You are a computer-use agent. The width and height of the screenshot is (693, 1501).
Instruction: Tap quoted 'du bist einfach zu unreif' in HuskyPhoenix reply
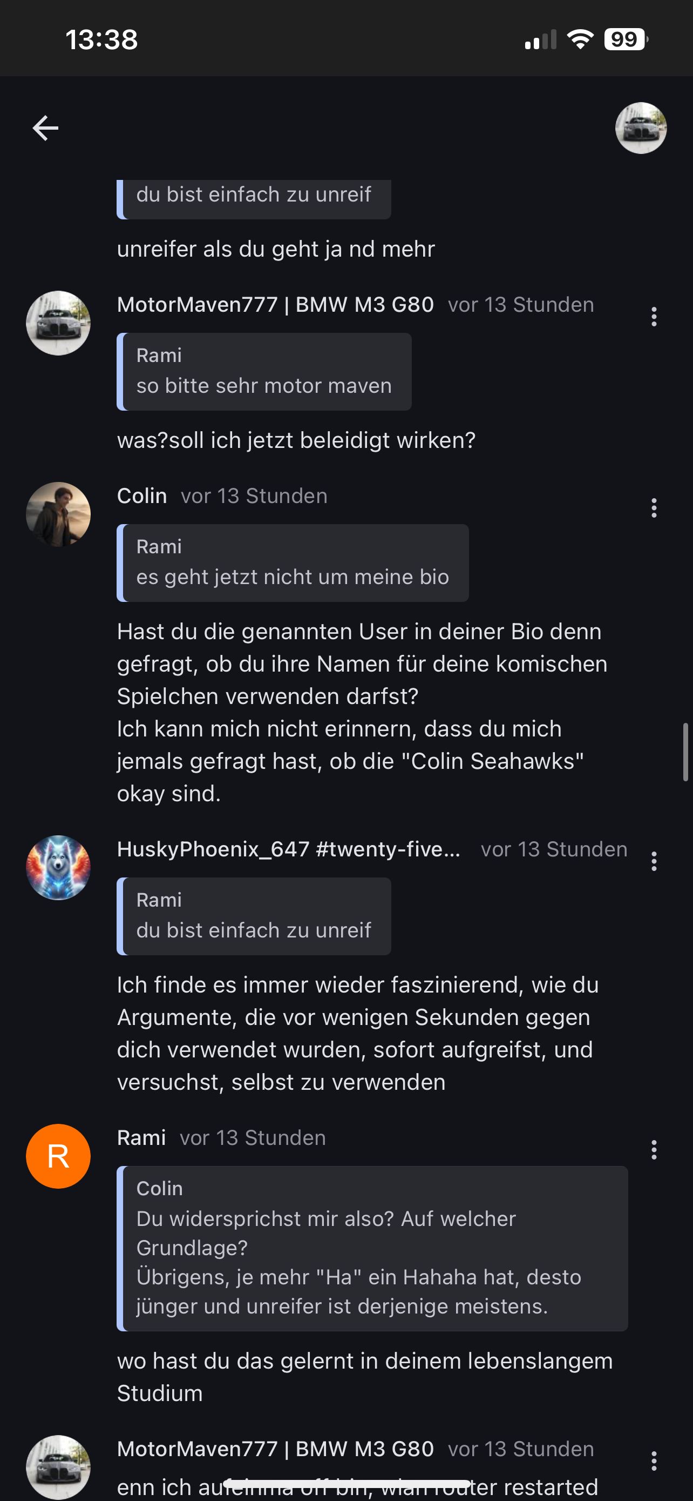[254, 916]
